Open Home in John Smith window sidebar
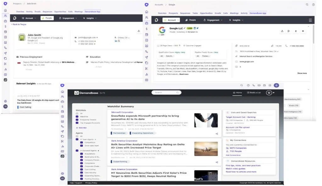 (6, 10)
